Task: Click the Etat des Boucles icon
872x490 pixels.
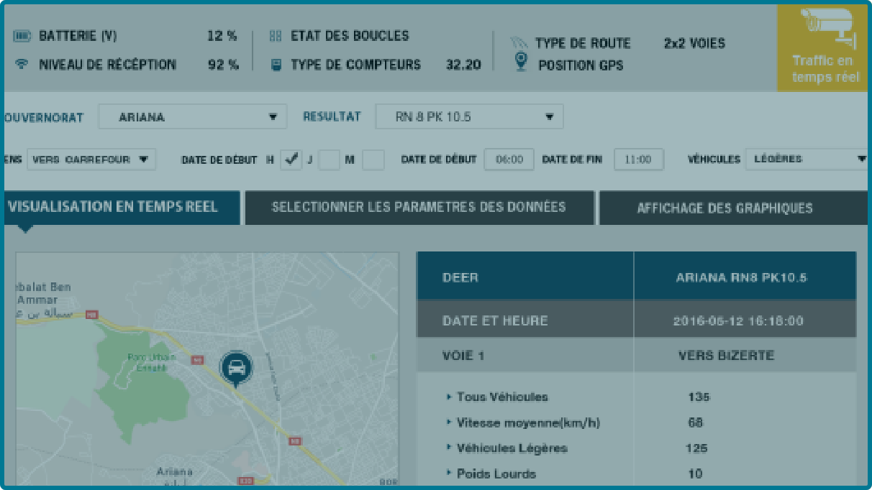Action: (x=275, y=36)
